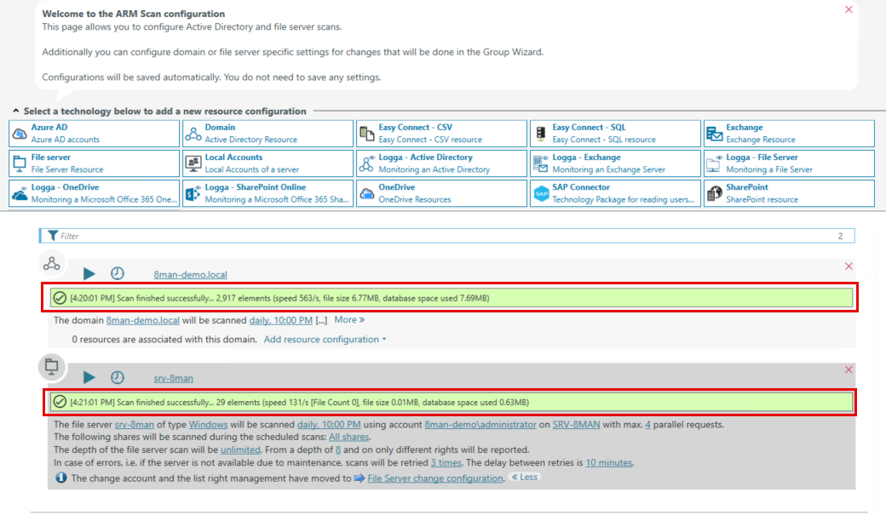
Task: Add an Exchange resource tile
Action: [788, 134]
